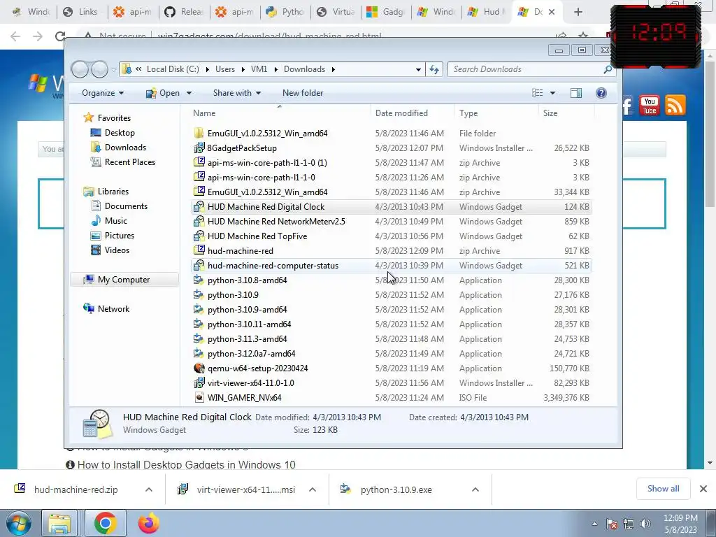Select the WIN_GAMER_NVx64 ISO file icon
The height and width of the screenshot is (537, 716).
pyautogui.click(x=199, y=397)
